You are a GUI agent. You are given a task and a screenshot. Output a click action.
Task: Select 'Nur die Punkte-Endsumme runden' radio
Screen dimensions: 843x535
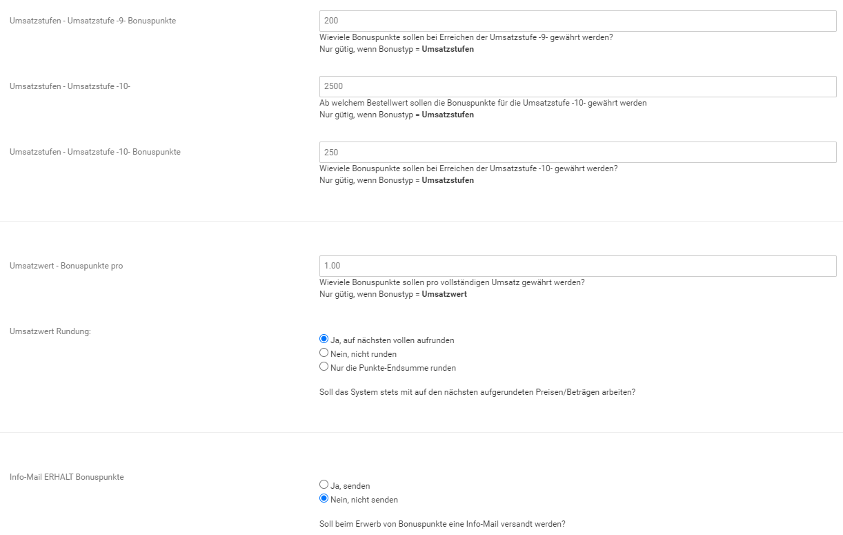click(324, 367)
